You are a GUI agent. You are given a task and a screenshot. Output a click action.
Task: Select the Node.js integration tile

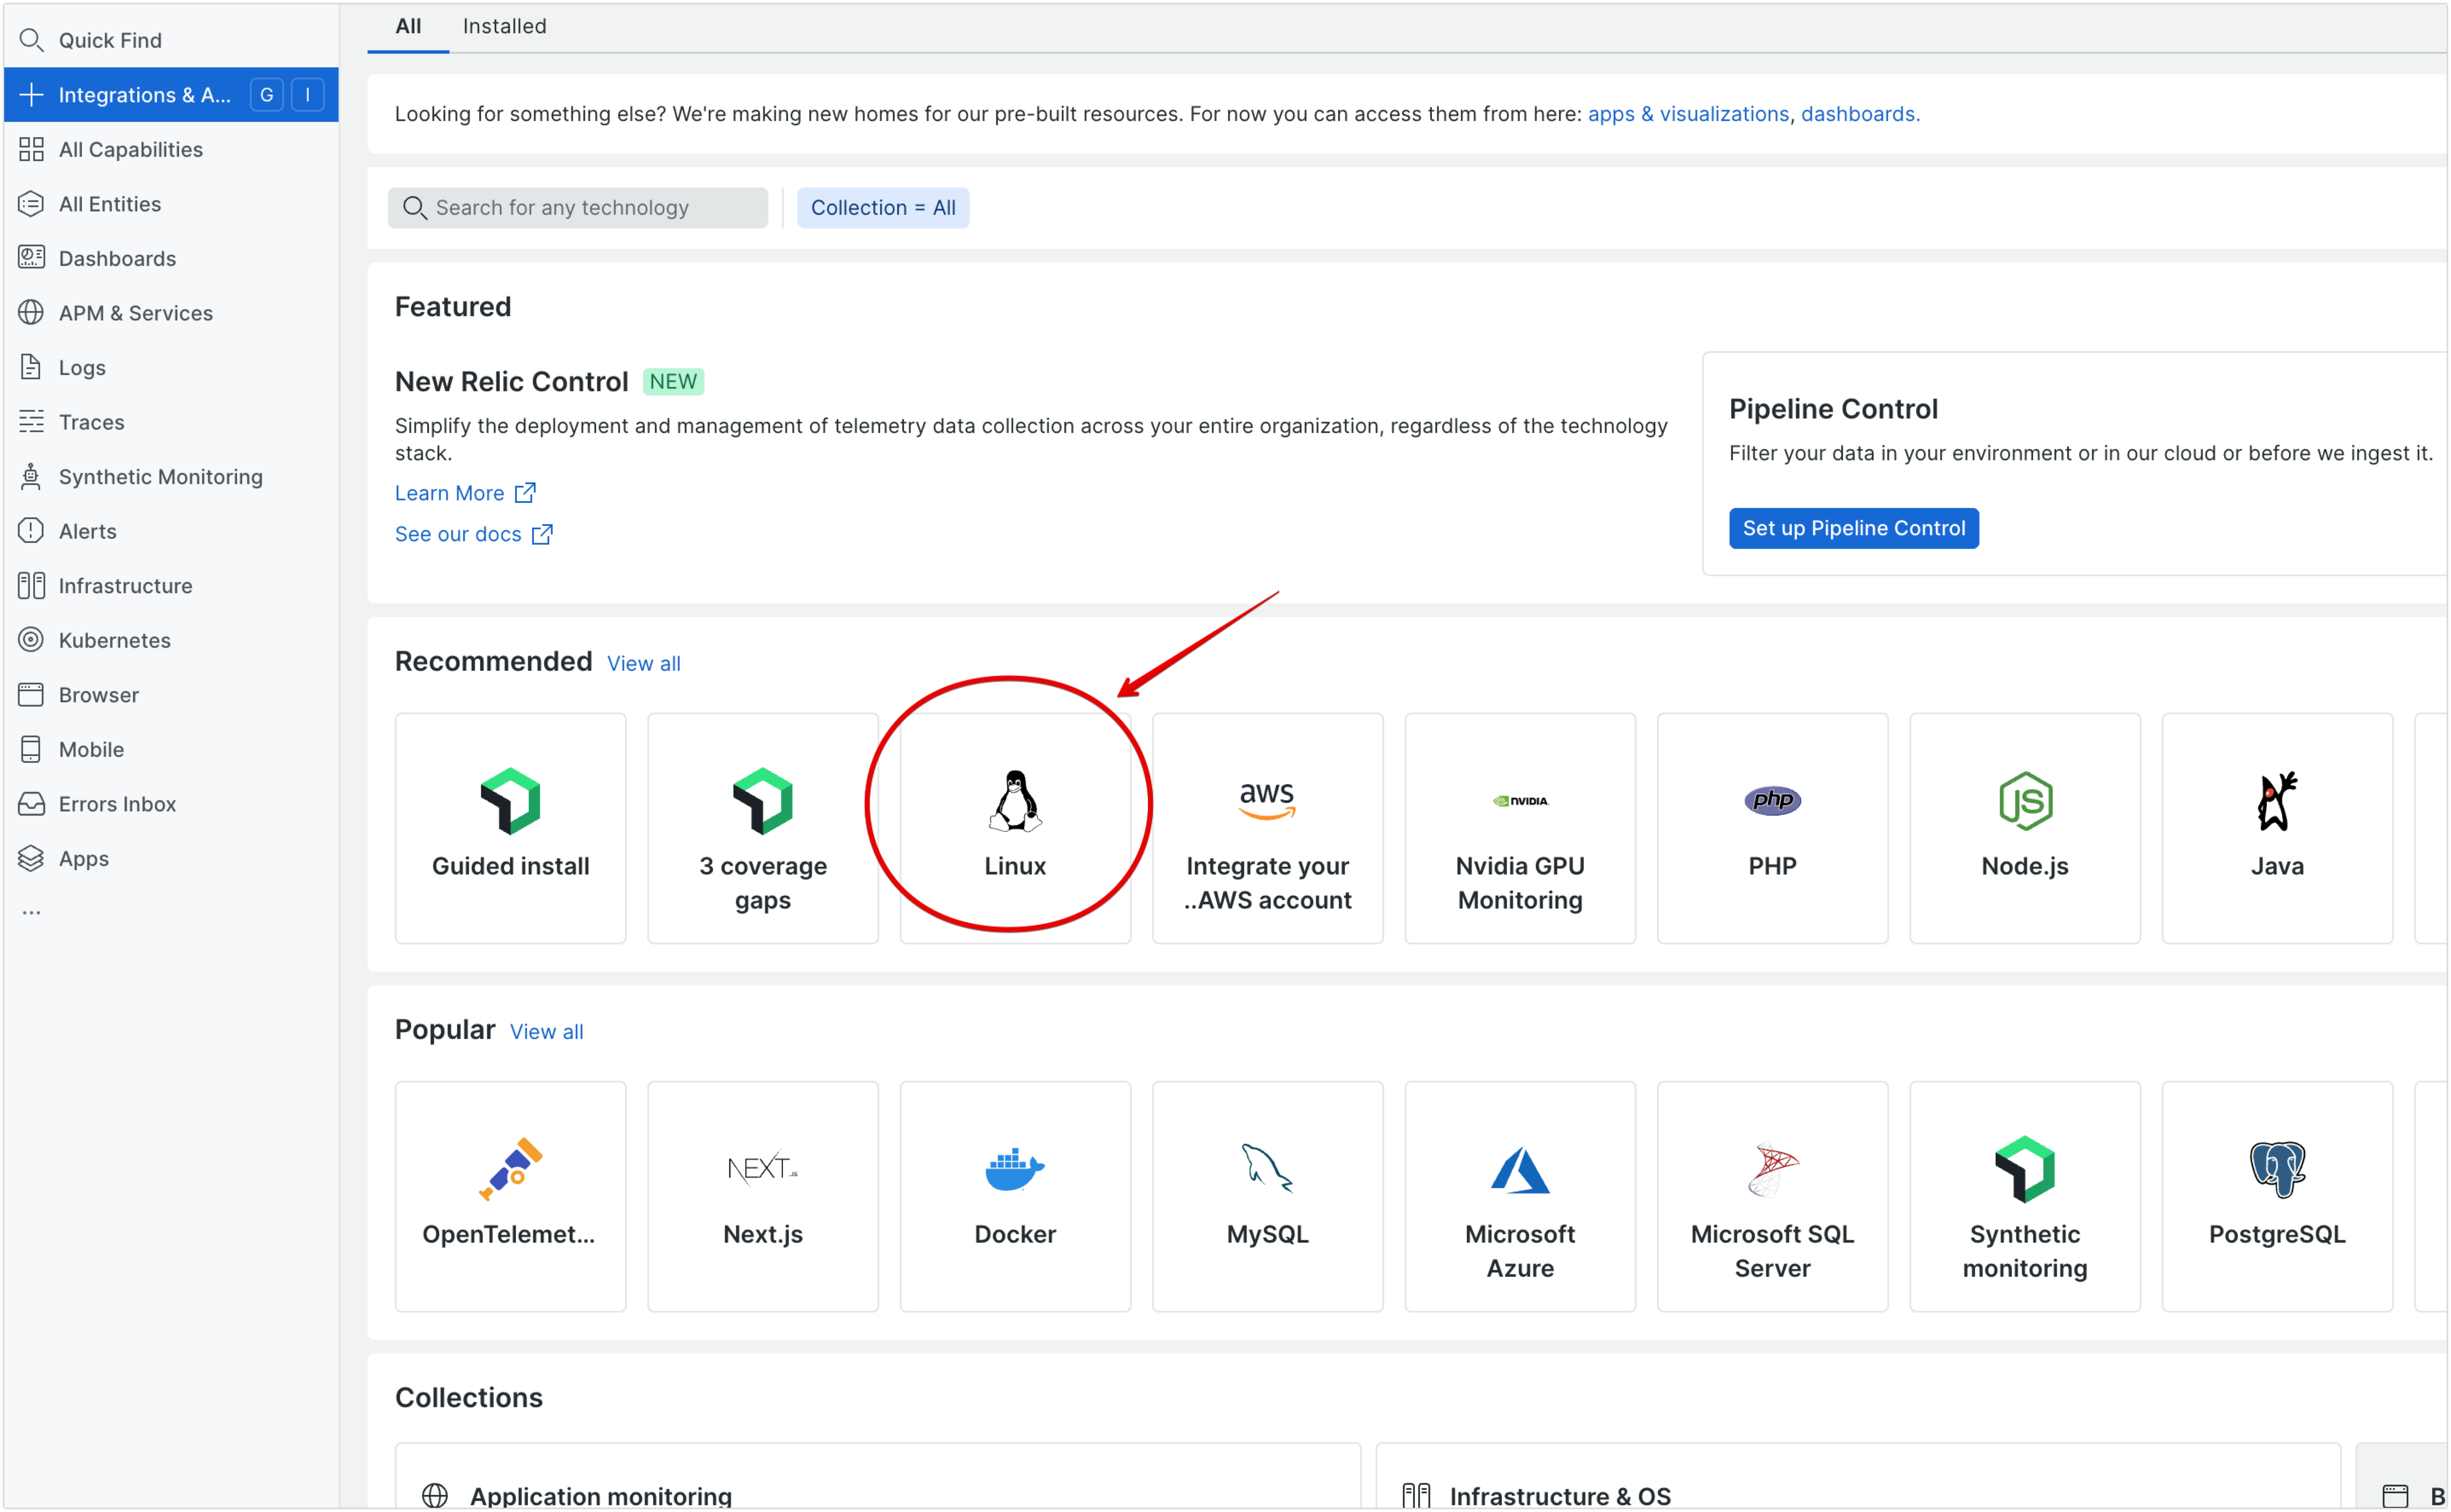pos(2025,828)
